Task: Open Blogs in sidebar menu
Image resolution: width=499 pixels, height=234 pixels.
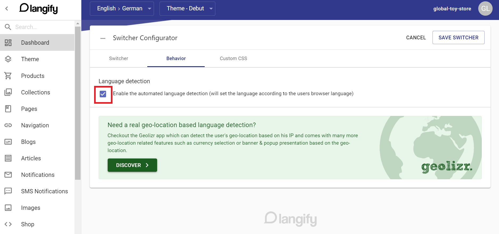Action: click(x=37, y=142)
